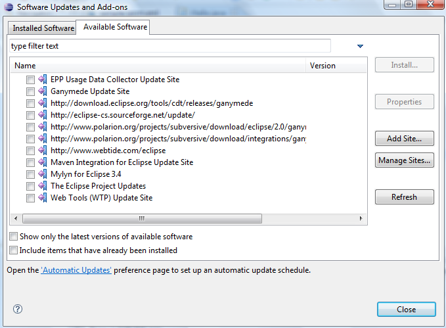Click the site icon beside The Eclipse Project Updates
446x328 pixels.
pyautogui.click(x=43, y=186)
